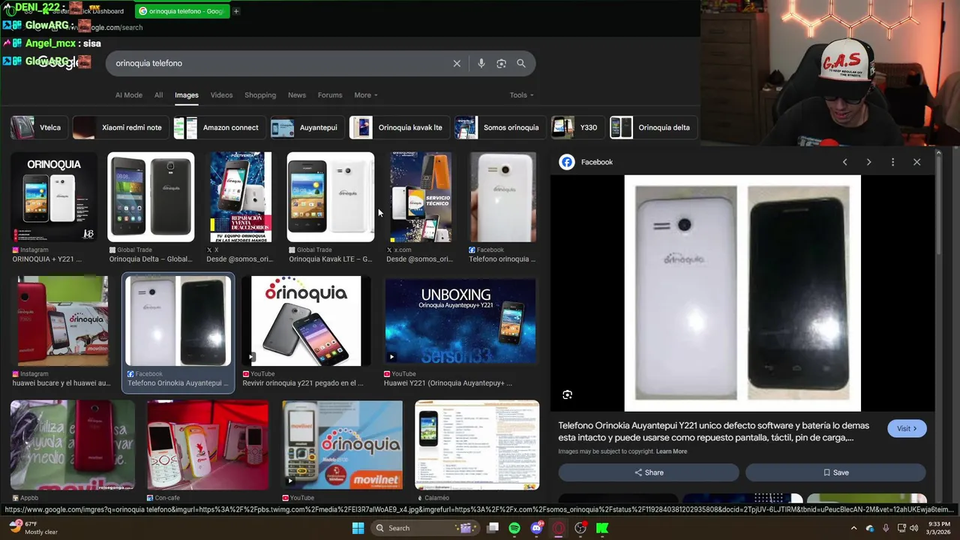The height and width of the screenshot is (540, 960).
Task: Click the Visit button
Action: tap(907, 428)
